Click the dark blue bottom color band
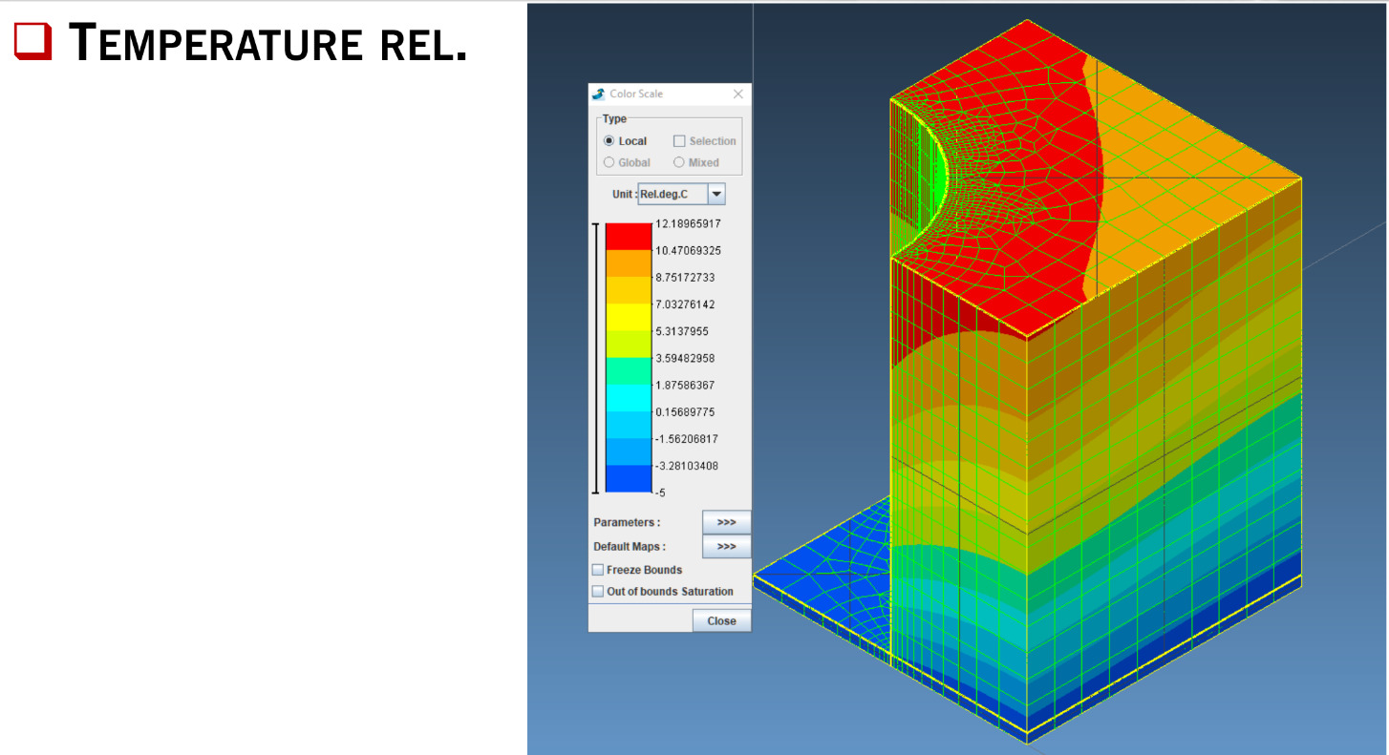1389x755 pixels. pos(628,478)
